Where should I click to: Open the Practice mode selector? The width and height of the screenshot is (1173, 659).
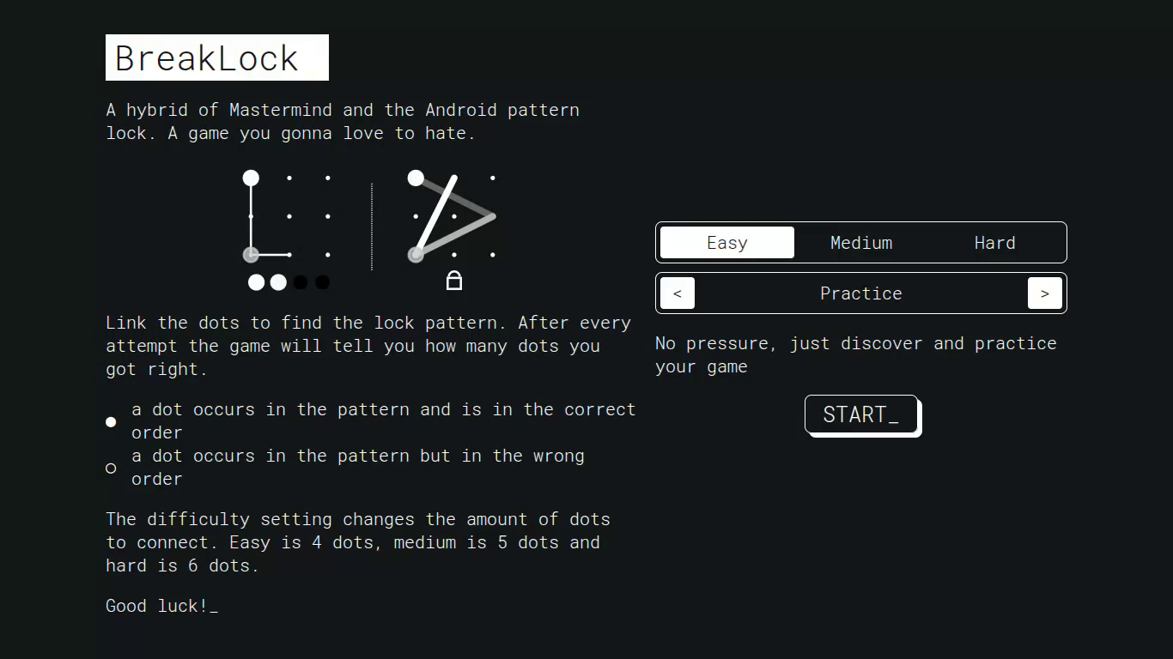pos(861,293)
